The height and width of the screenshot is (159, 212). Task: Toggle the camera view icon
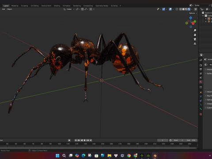[195, 39]
